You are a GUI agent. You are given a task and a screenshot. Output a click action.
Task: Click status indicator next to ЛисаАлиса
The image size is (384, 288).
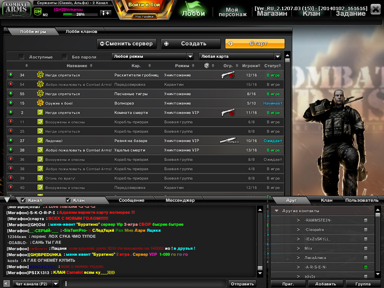365,258
